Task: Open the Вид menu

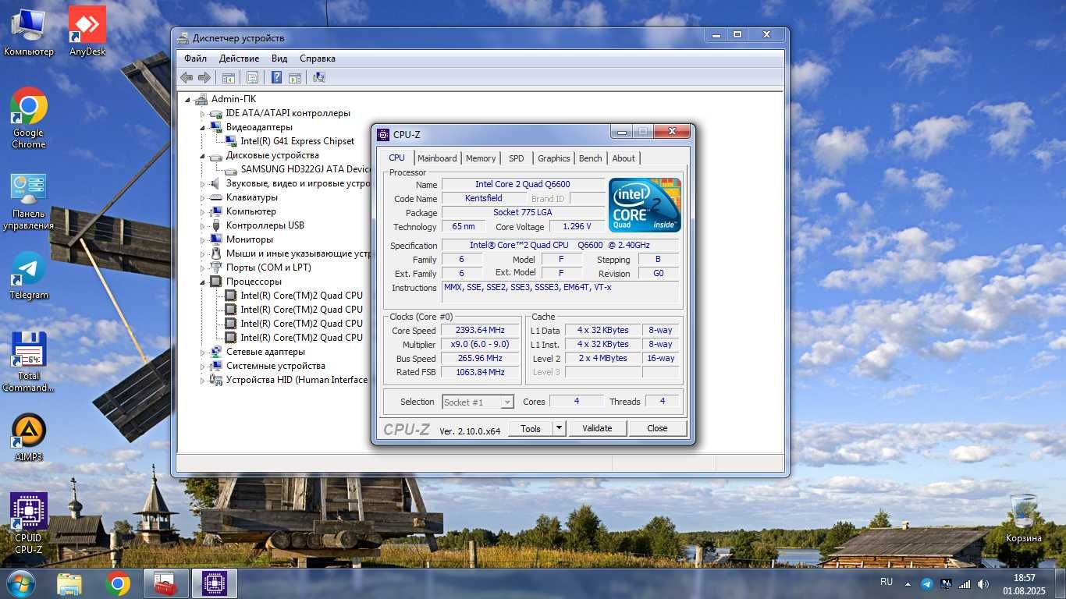Action: pyautogui.click(x=279, y=58)
